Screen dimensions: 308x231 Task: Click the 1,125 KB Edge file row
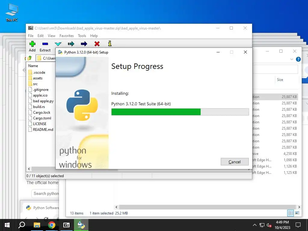coord(275,172)
